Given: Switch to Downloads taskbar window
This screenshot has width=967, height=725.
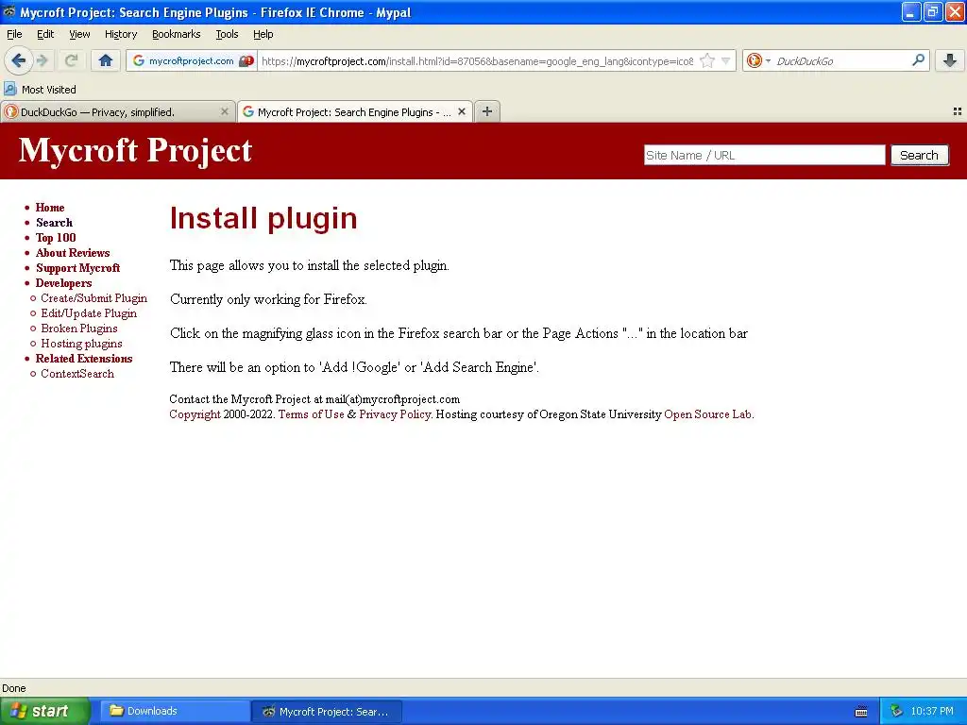Looking at the screenshot, I should (x=175, y=712).
